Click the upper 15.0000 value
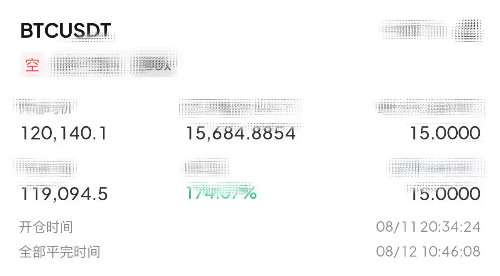Image resolution: width=500 pixels, height=276 pixels. coord(445,134)
